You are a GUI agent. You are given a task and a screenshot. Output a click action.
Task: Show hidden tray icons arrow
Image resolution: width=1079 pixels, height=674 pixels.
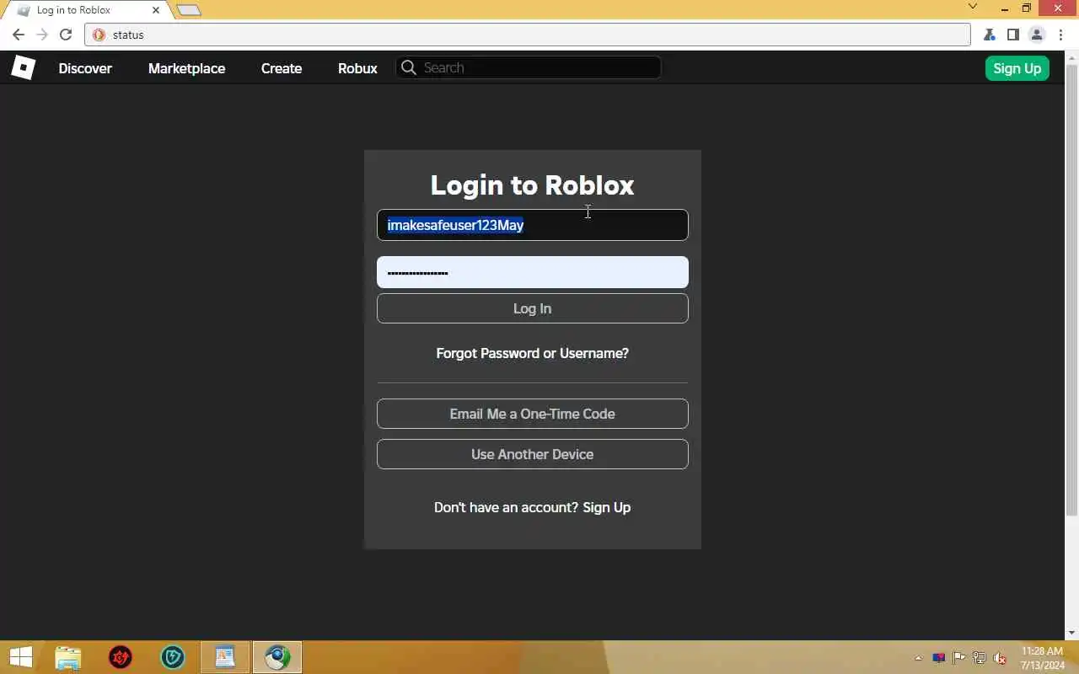pos(918,658)
